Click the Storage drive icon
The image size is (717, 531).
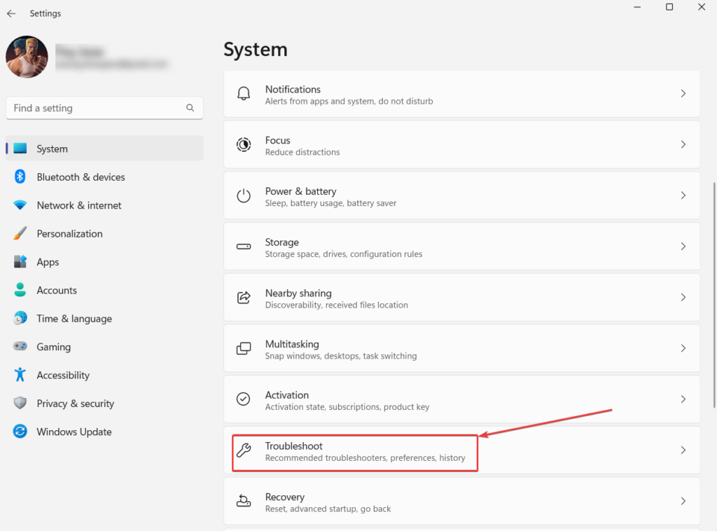(244, 247)
